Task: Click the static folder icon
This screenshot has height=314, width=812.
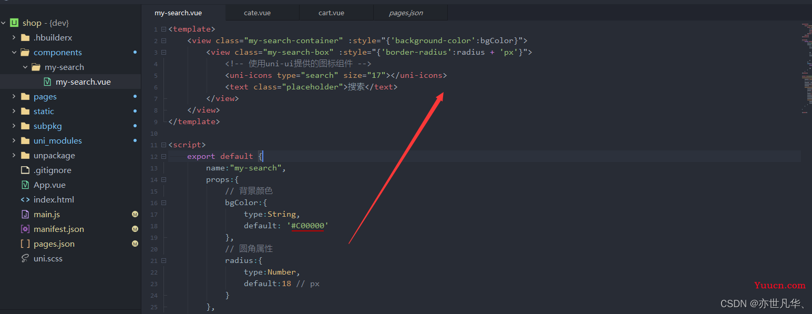Action: pyautogui.click(x=25, y=112)
